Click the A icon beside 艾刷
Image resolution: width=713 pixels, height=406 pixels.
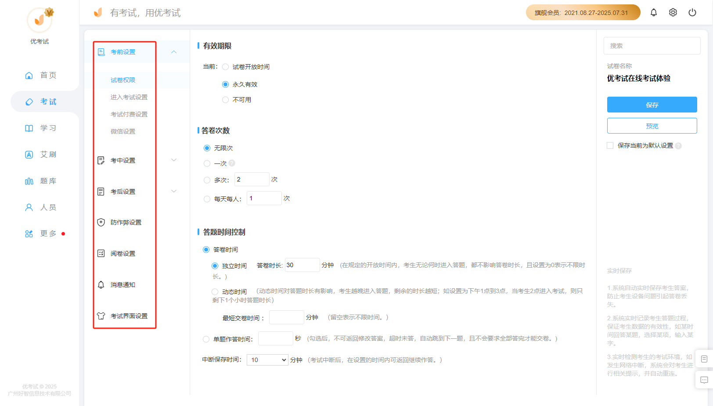click(29, 155)
